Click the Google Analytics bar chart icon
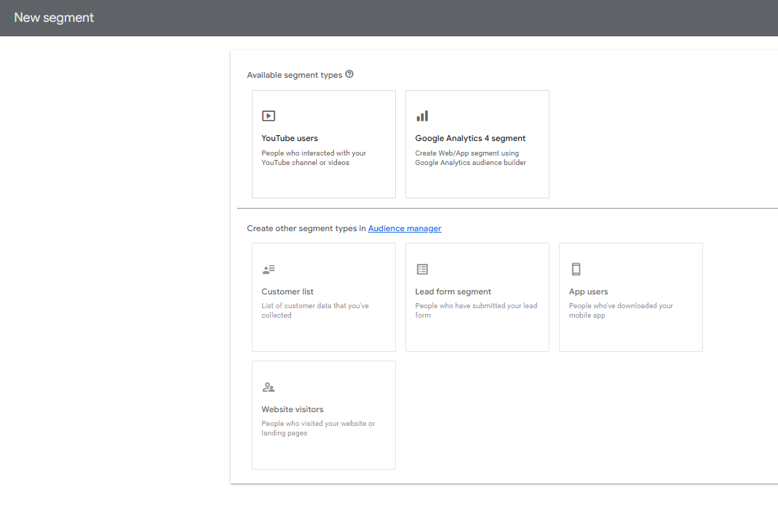778x519 pixels. tap(422, 116)
